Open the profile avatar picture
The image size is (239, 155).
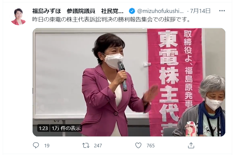tap(18, 17)
